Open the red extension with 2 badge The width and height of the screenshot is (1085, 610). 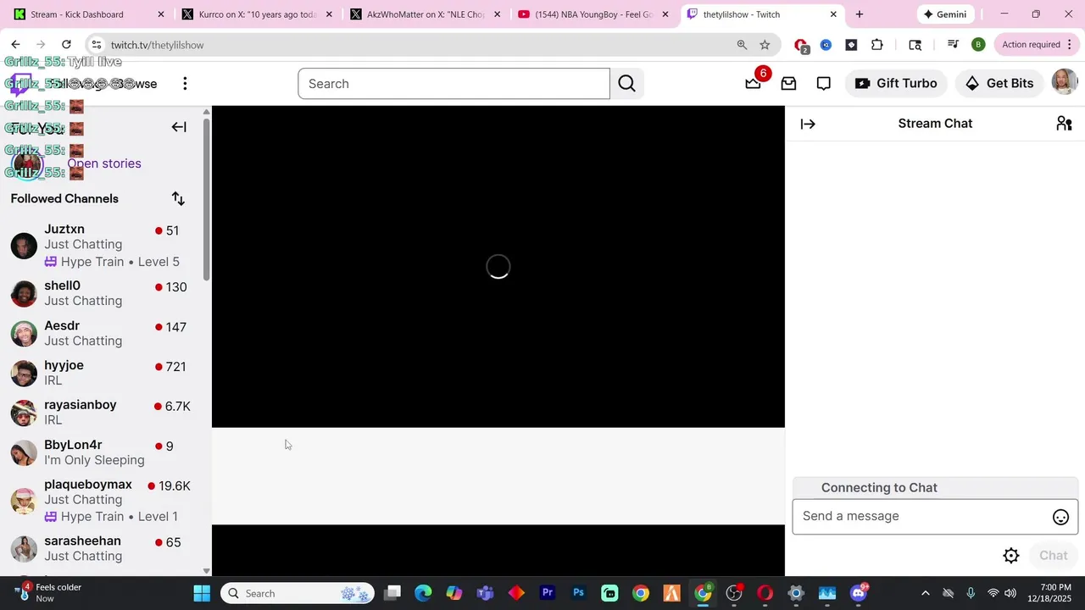tap(801, 45)
